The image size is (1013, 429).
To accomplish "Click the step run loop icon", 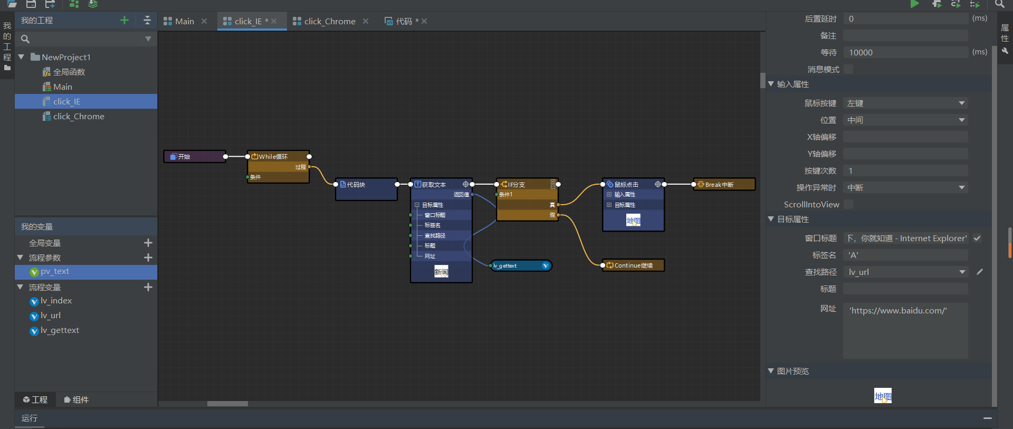I will click(x=955, y=4).
